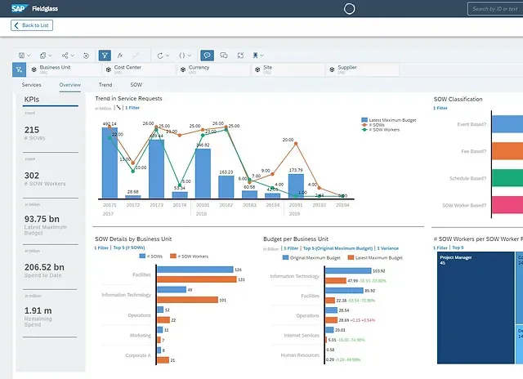Select the Cost Center filter field
The image size is (523, 379).
[139, 69]
